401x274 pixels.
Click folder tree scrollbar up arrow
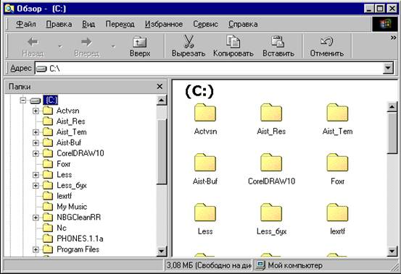click(x=162, y=100)
